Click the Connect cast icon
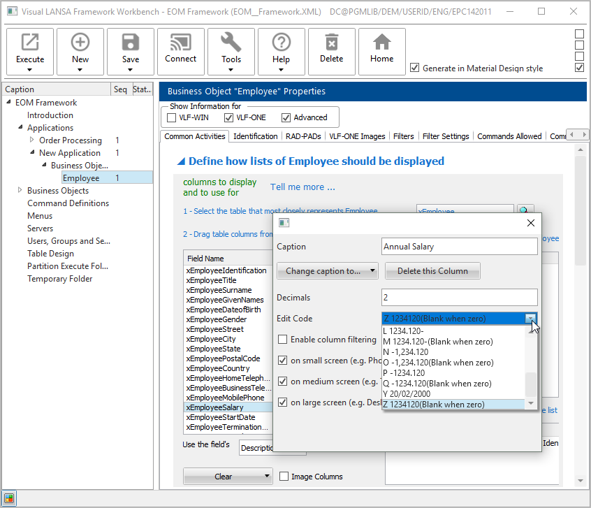This screenshot has width=591, height=508. (x=181, y=43)
